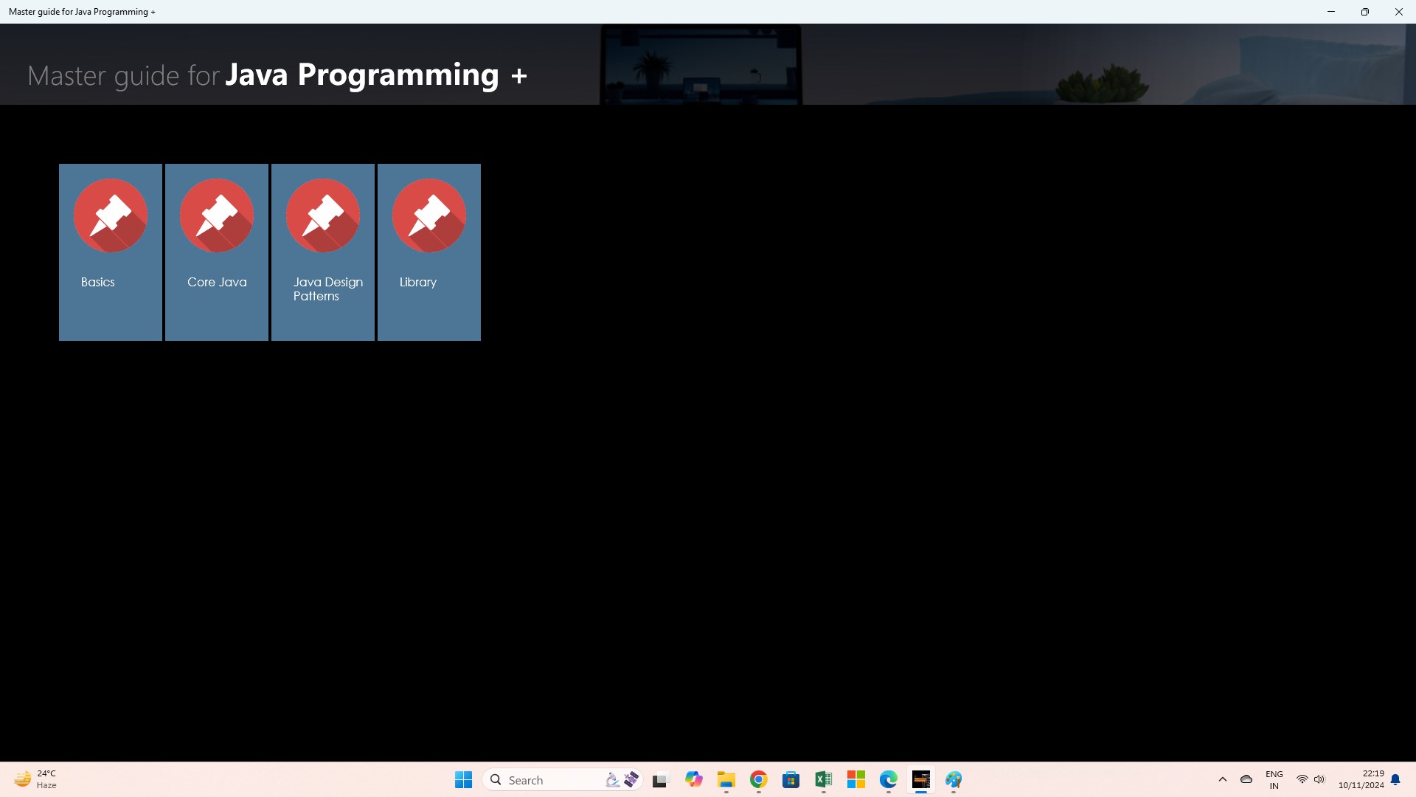Open Copilot from the taskbar
The width and height of the screenshot is (1416, 797).
[x=693, y=779]
